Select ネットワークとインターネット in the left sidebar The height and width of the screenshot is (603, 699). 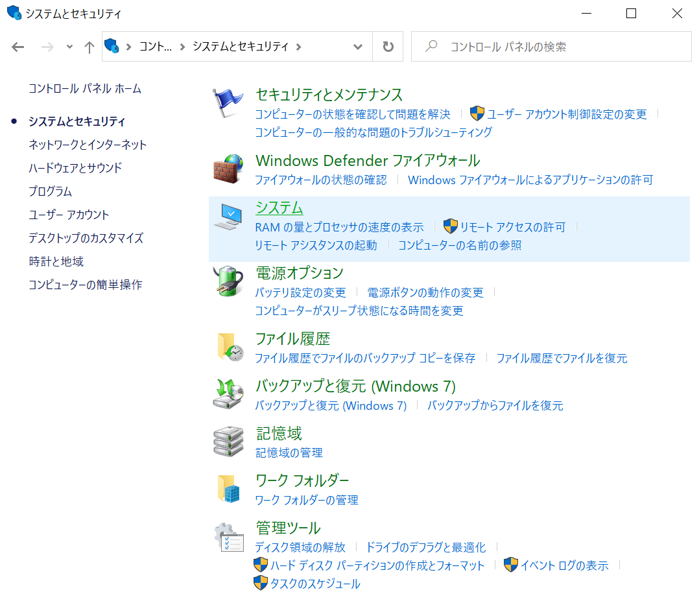pos(88,145)
